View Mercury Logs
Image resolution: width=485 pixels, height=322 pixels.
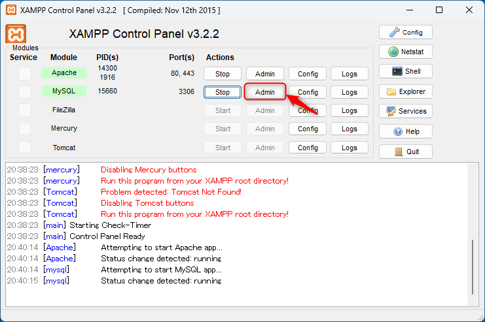350,129
